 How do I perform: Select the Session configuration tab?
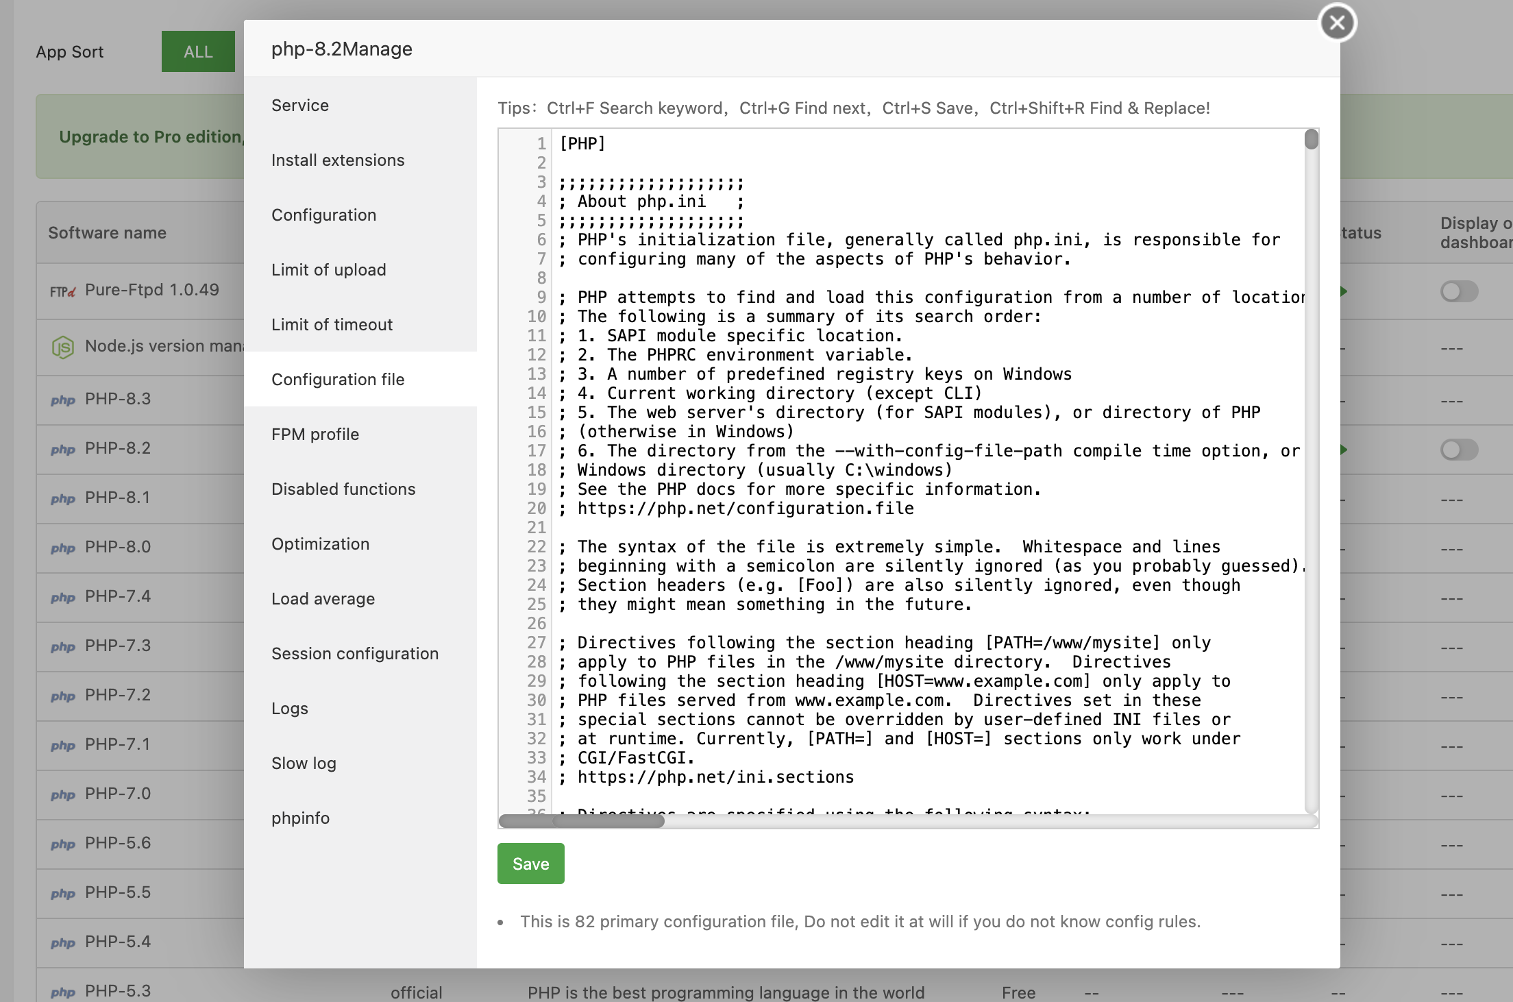coord(355,653)
